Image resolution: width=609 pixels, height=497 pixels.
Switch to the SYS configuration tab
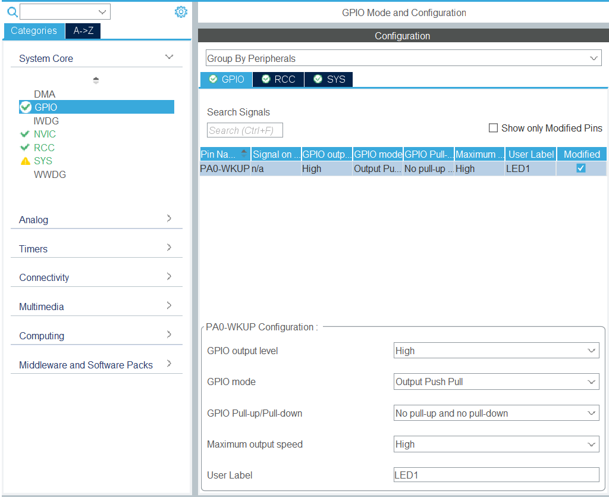[329, 79]
